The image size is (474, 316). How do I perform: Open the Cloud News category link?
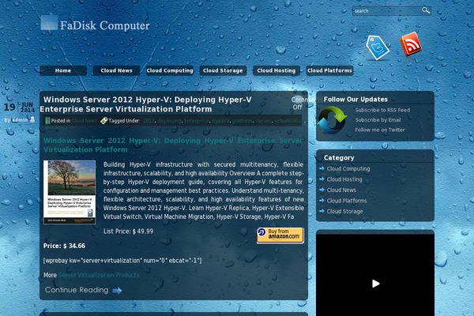tap(341, 190)
